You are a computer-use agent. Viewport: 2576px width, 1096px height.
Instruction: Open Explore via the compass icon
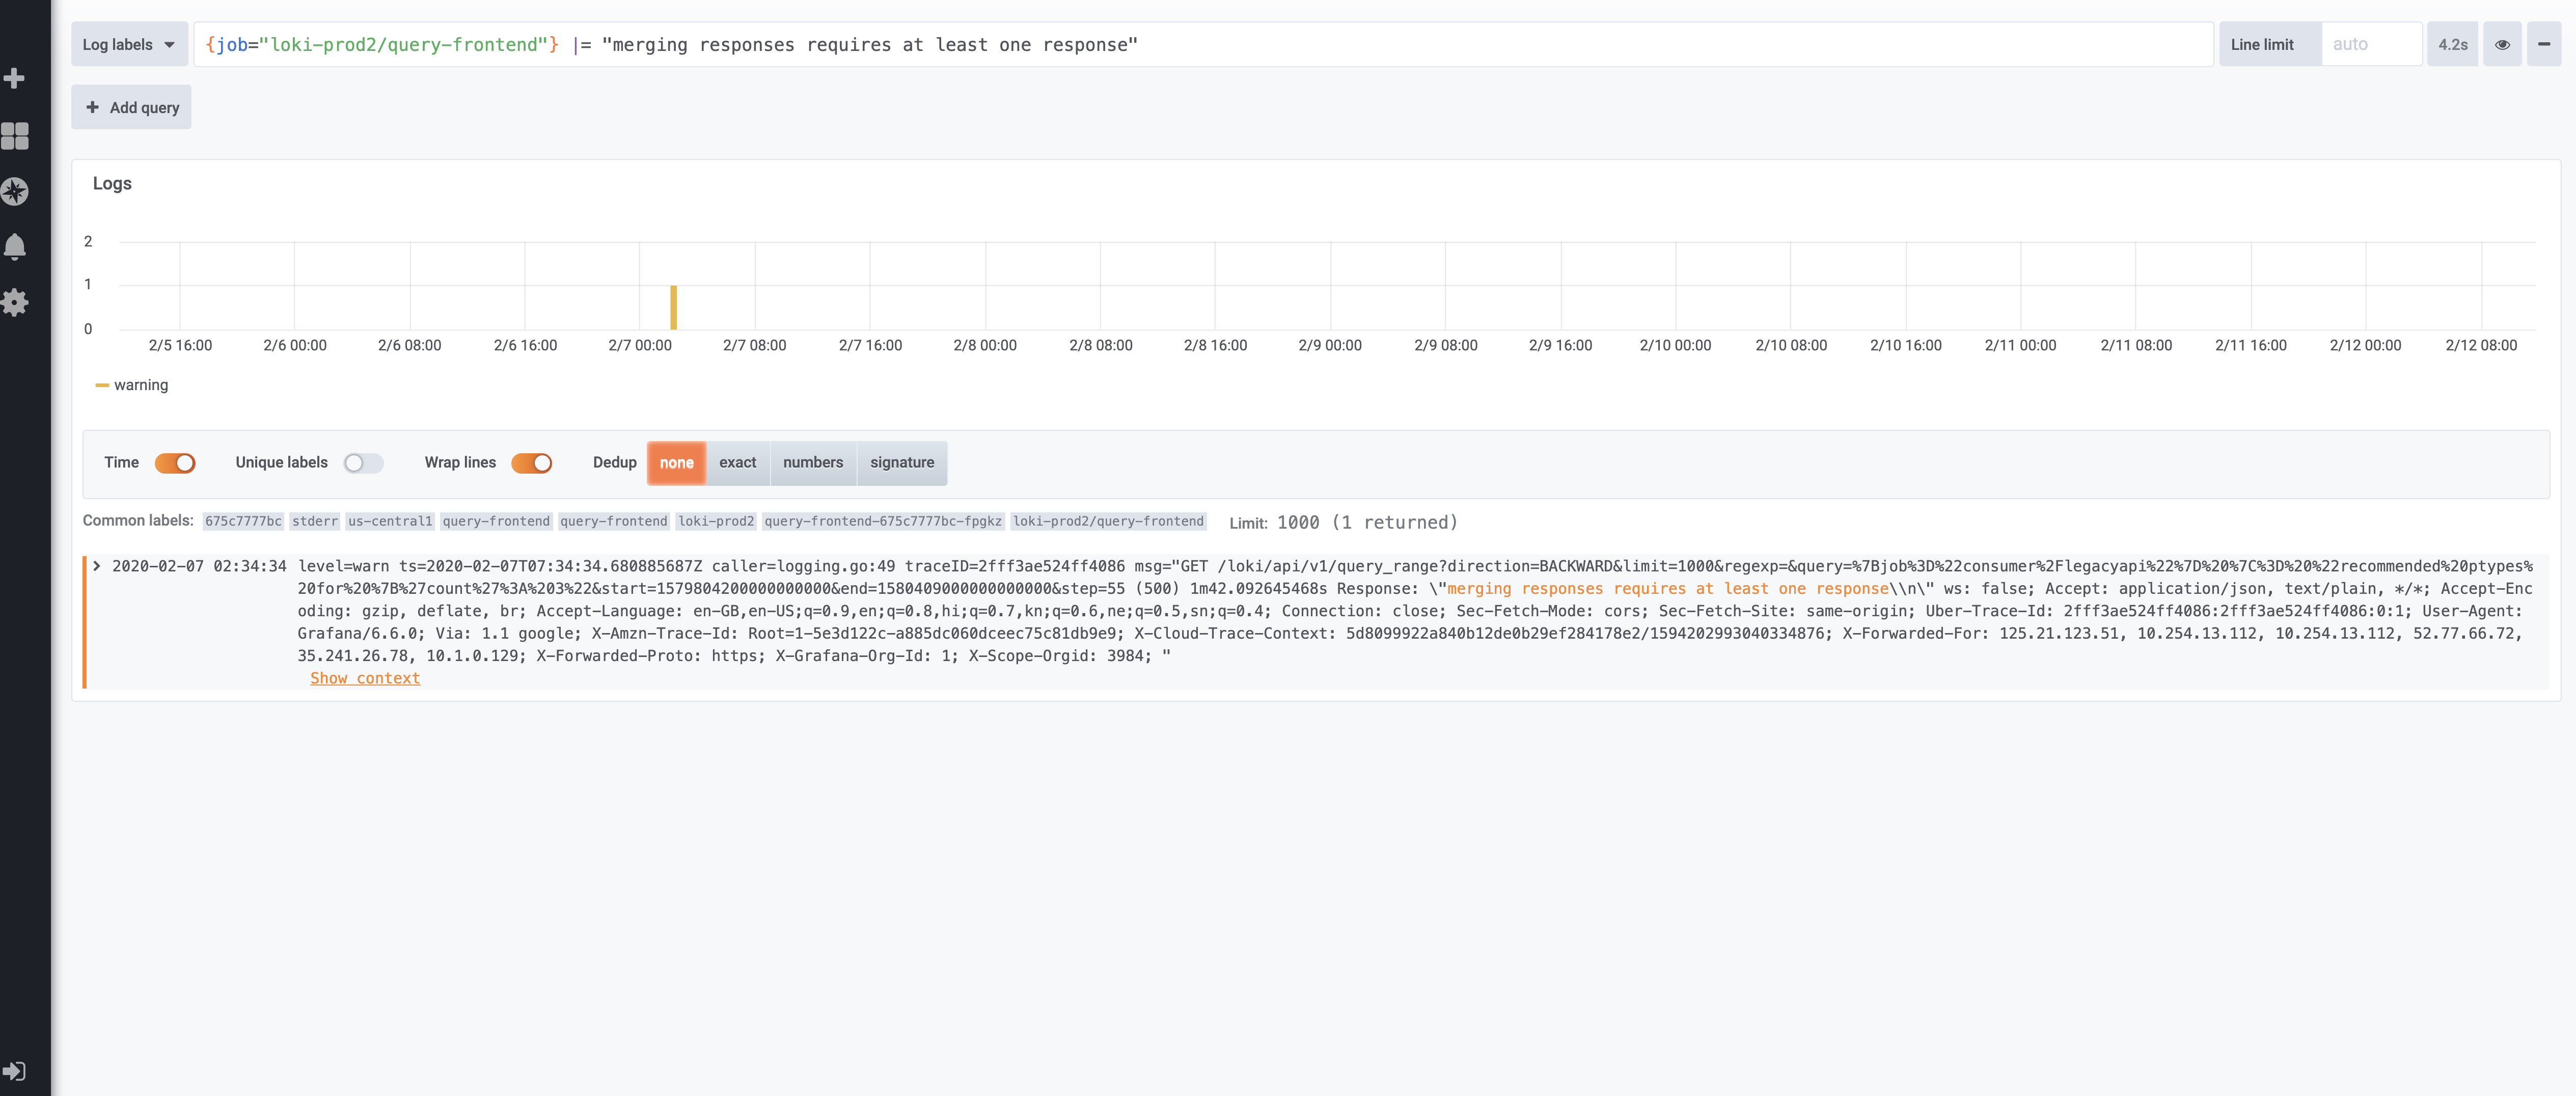16,192
